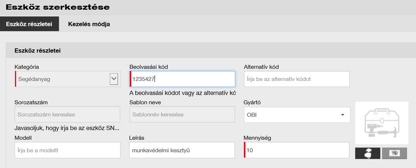This screenshot has height=168, width=416.
Task: Click the Beolvasási kód label
Action: pos(149,67)
